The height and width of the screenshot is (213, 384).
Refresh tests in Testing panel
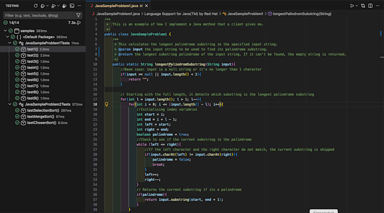click(x=36, y=6)
